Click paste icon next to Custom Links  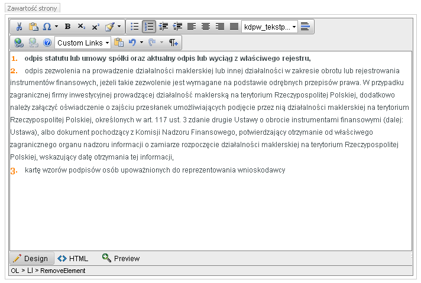(x=119, y=43)
